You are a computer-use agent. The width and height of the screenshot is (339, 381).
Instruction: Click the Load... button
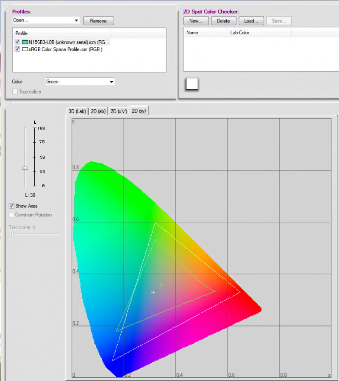251,21
